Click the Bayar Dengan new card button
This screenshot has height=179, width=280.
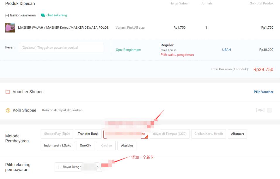78,167
